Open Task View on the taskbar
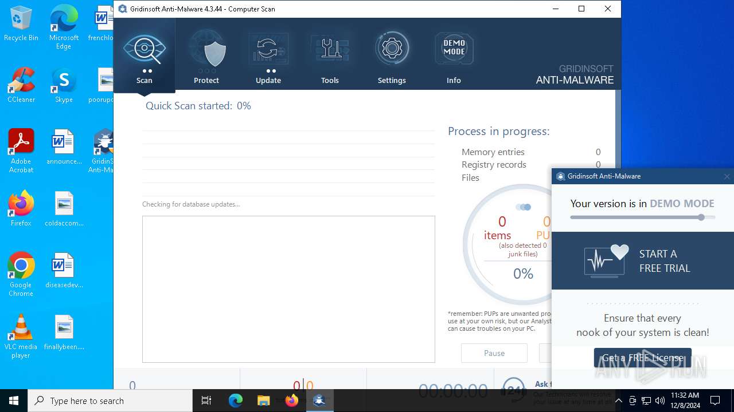 coord(206,401)
